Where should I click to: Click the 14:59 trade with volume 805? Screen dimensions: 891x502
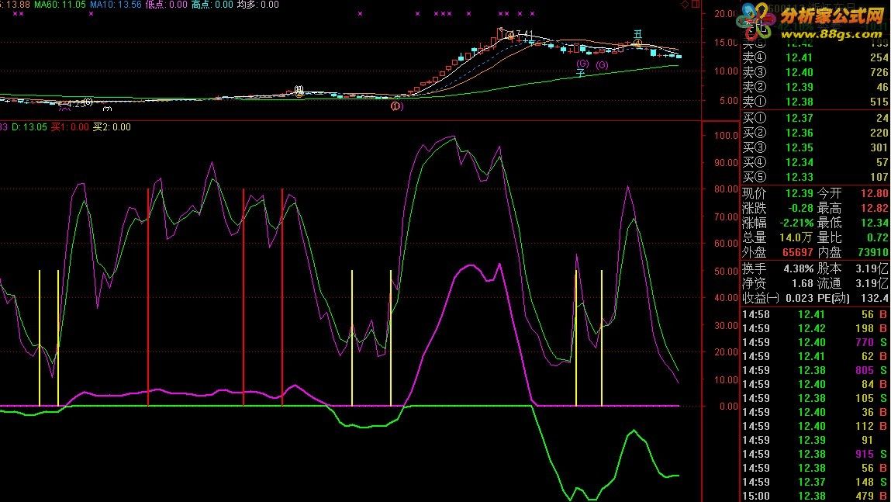click(x=816, y=371)
